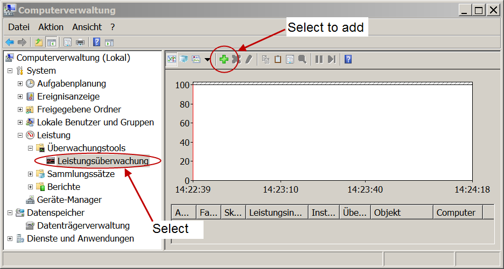Image resolution: width=504 pixels, height=269 pixels.
Task: Click the A... column header
Action: click(x=184, y=213)
